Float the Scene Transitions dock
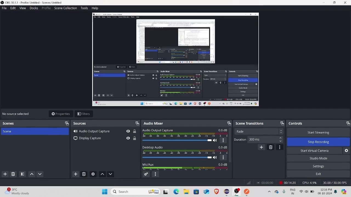Viewport: 351px width, 197px height. pyautogui.click(x=282, y=123)
